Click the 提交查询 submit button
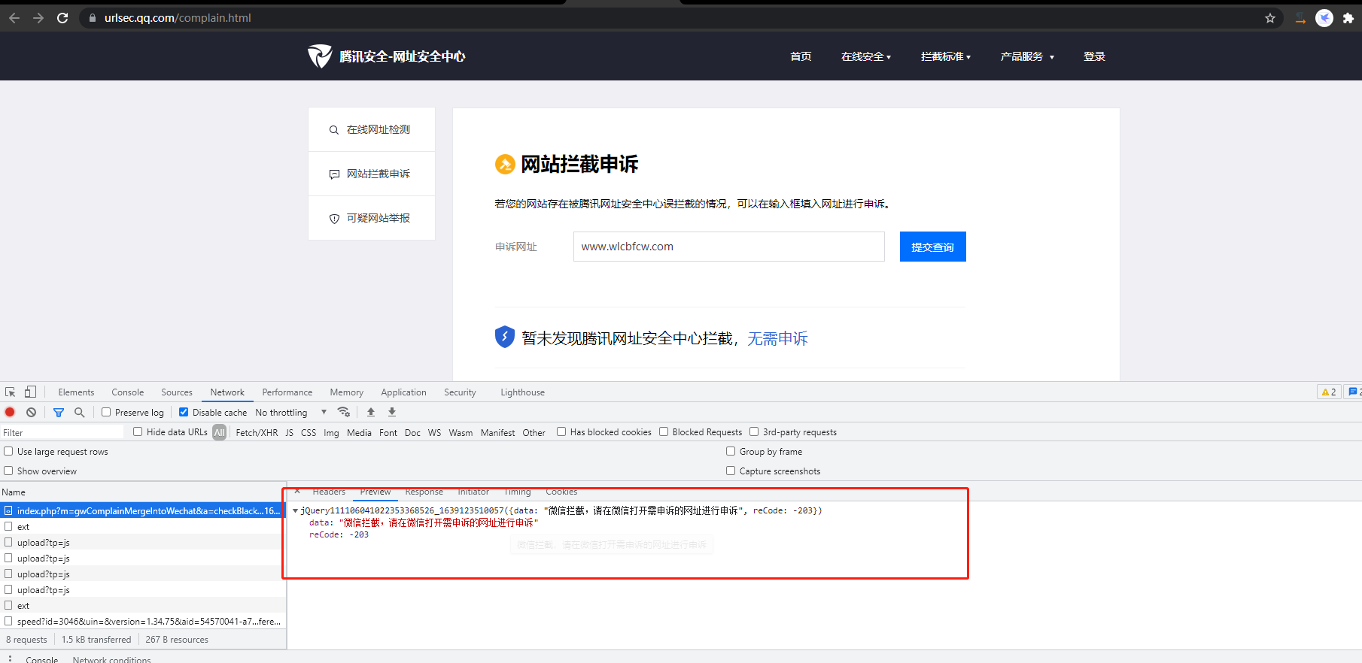 pyautogui.click(x=933, y=247)
